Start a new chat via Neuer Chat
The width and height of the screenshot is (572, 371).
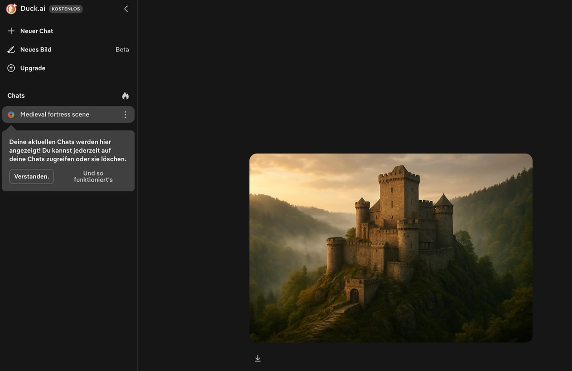[37, 31]
